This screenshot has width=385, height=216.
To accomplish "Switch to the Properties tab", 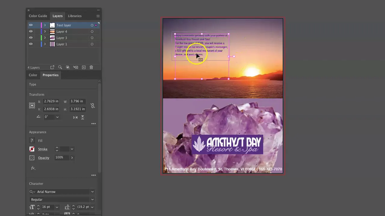I will pyautogui.click(x=51, y=75).
